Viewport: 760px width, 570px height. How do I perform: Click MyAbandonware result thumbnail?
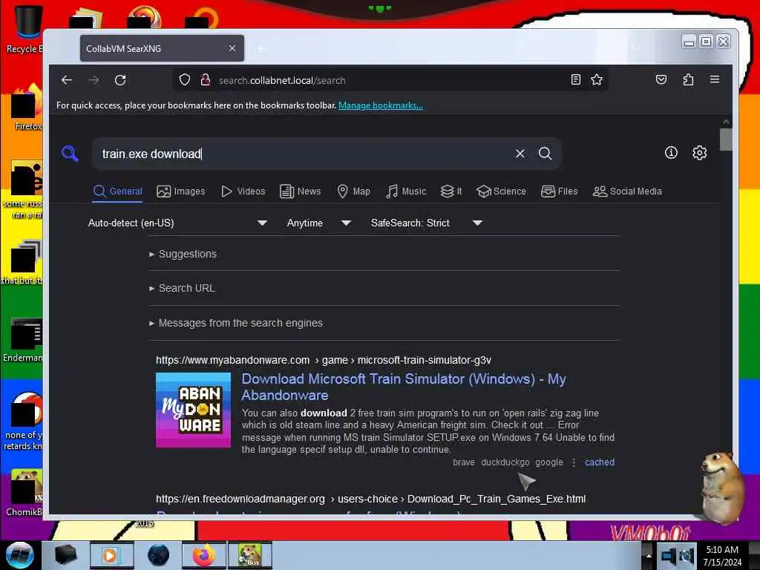click(194, 410)
